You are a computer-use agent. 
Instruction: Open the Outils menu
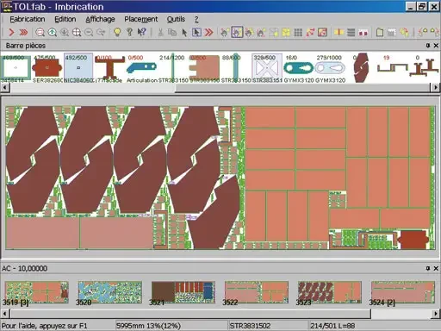click(176, 19)
